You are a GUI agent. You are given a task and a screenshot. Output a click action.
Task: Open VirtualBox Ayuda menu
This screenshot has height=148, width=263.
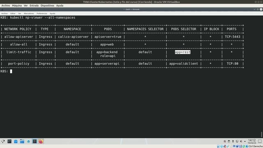pos(60,5)
